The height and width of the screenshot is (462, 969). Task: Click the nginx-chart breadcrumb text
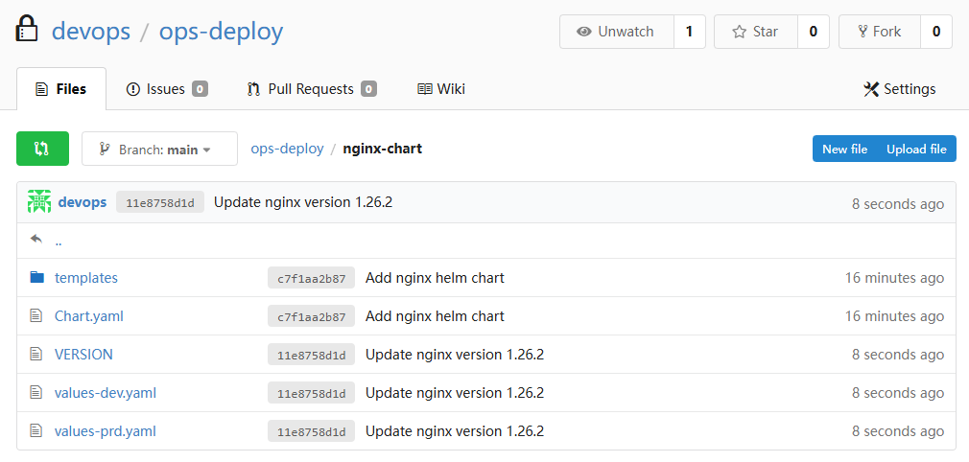383,149
